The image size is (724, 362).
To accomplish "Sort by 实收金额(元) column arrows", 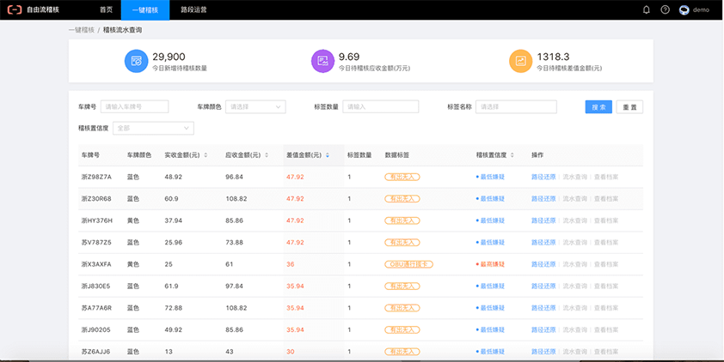I will 204,155.
